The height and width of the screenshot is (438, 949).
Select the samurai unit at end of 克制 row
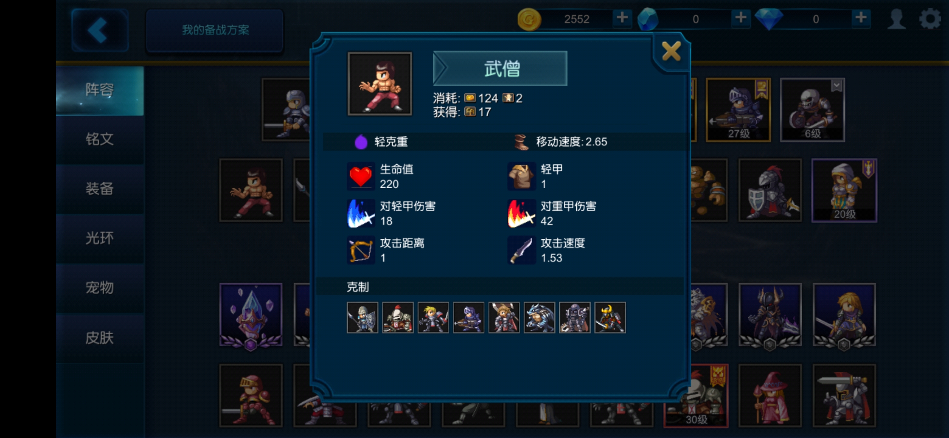pos(610,318)
